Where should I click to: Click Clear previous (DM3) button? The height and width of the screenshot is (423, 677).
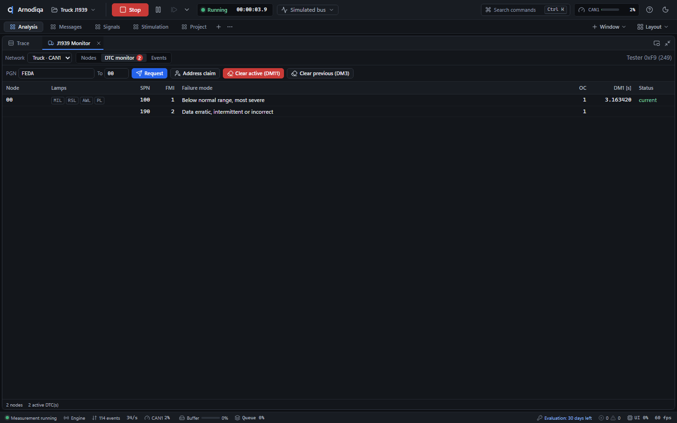(320, 73)
